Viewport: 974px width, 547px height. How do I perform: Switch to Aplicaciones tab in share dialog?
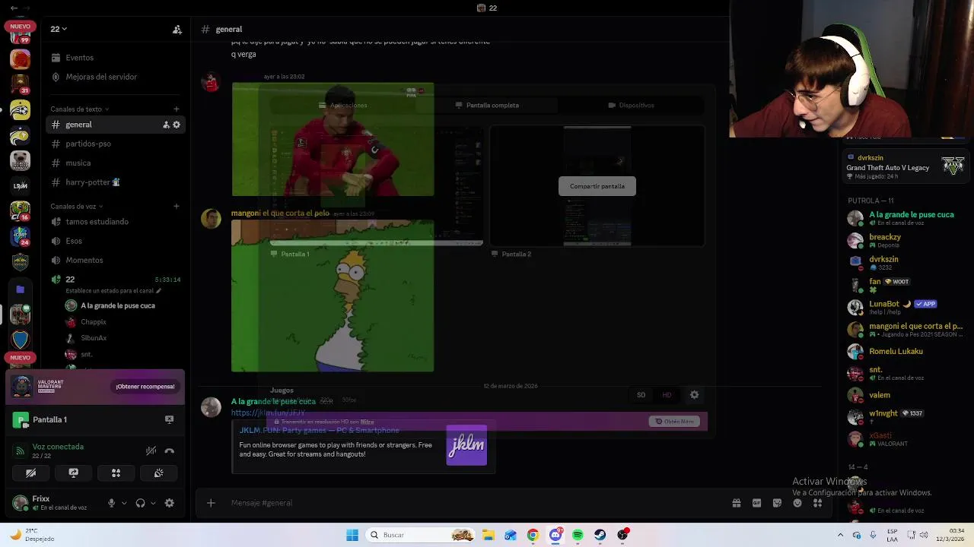click(343, 106)
